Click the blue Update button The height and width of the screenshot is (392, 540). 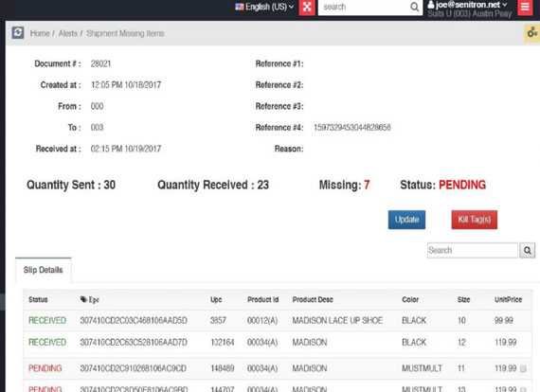click(406, 220)
